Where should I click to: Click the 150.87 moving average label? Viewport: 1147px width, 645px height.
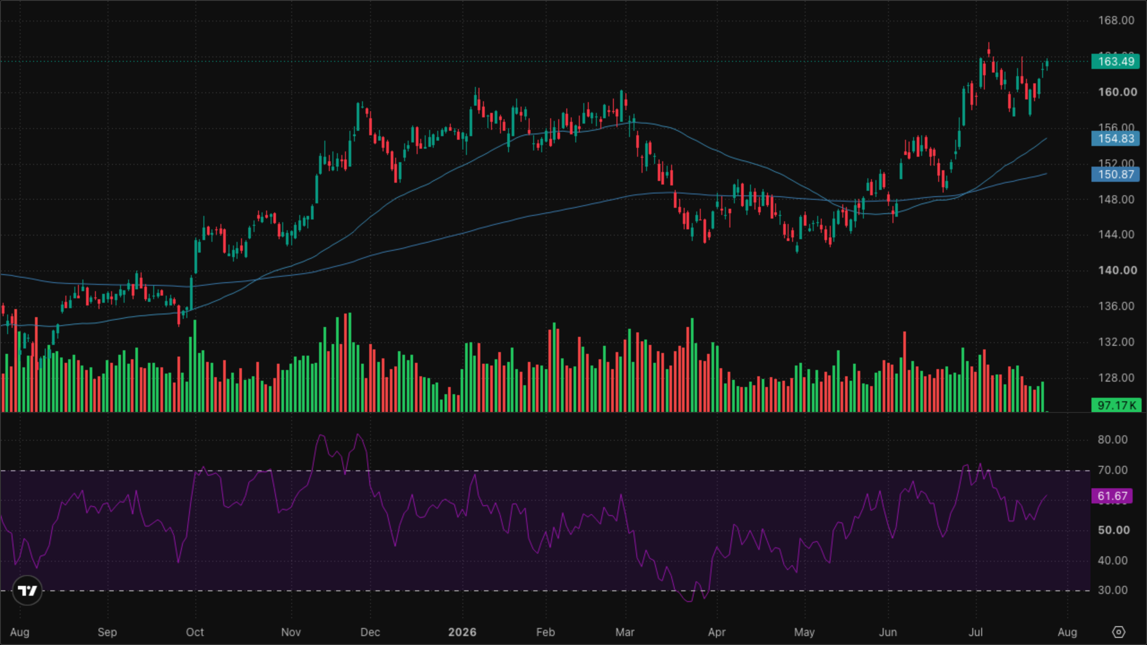(x=1115, y=174)
